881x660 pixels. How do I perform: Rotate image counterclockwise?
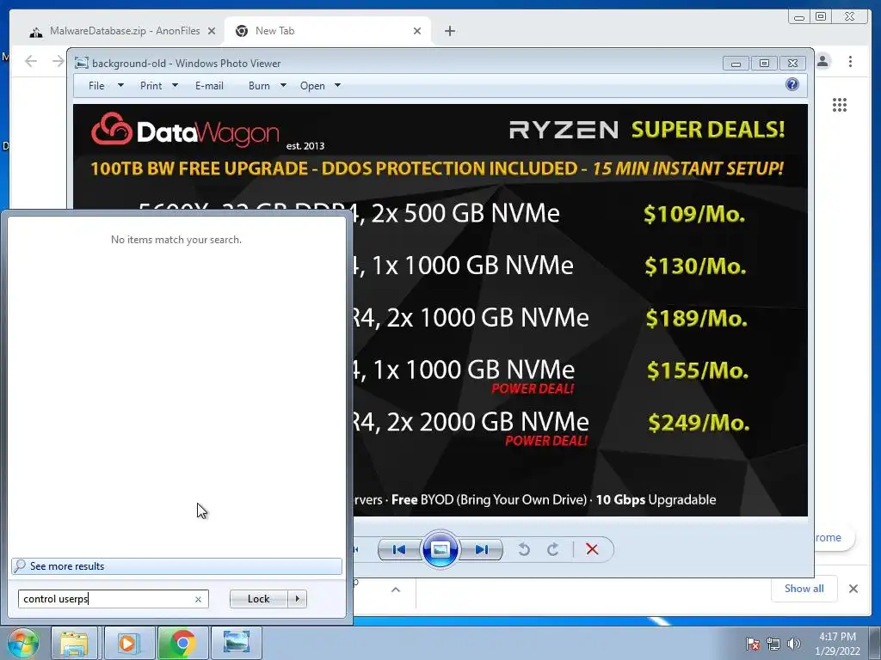(524, 549)
